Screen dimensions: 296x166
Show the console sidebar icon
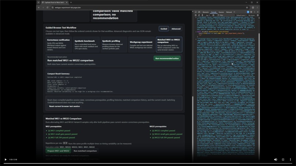click(196, 15)
